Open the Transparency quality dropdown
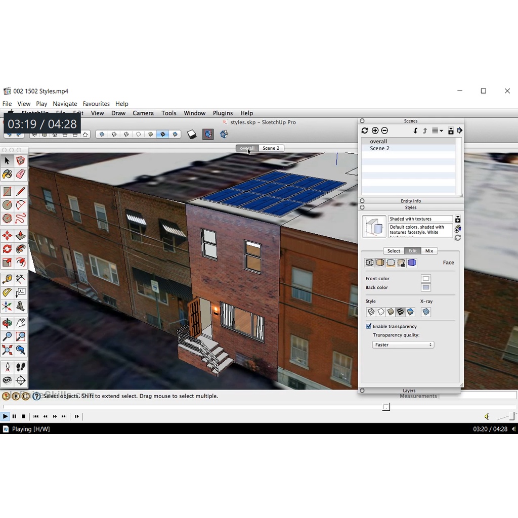The height and width of the screenshot is (518, 518). point(403,345)
